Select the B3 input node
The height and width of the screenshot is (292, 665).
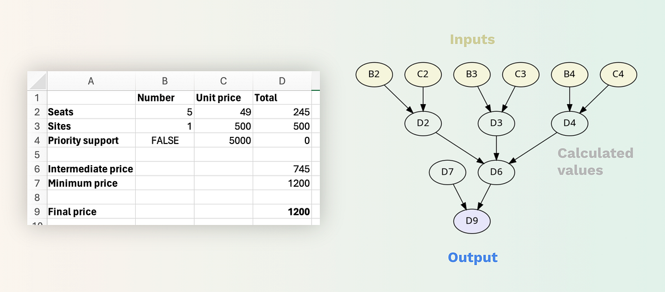(x=472, y=74)
